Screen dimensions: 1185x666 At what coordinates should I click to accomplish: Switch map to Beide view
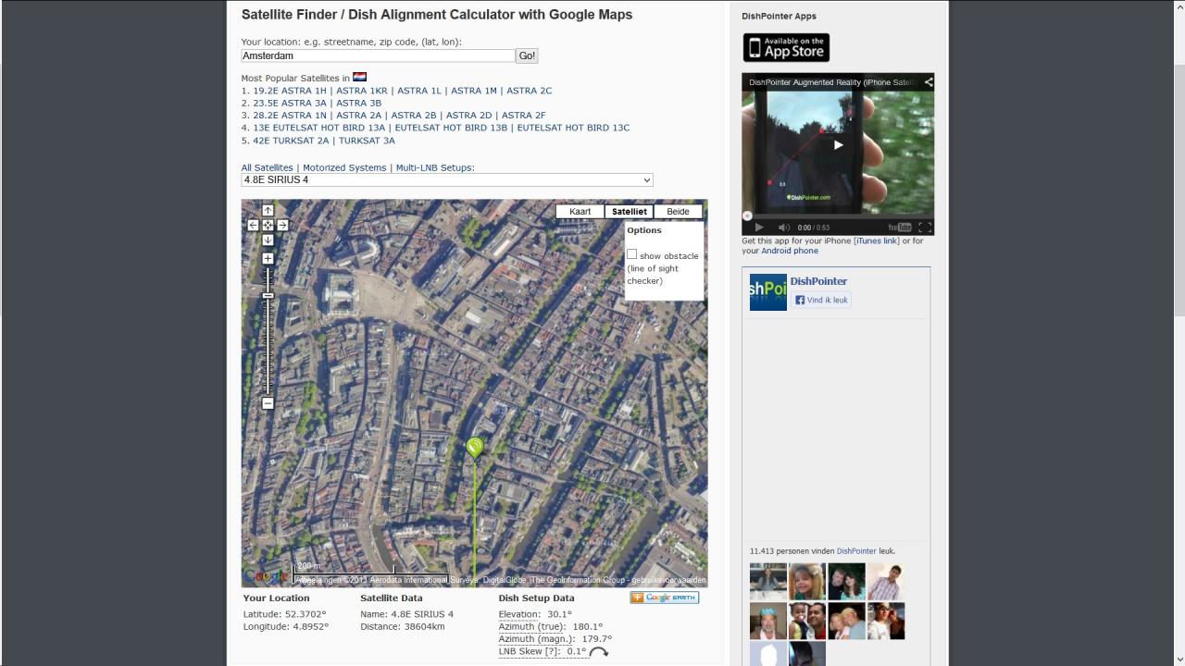click(678, 211)
